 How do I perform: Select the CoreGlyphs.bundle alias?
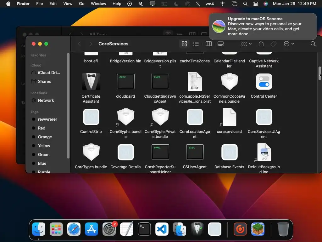(125, 117)
